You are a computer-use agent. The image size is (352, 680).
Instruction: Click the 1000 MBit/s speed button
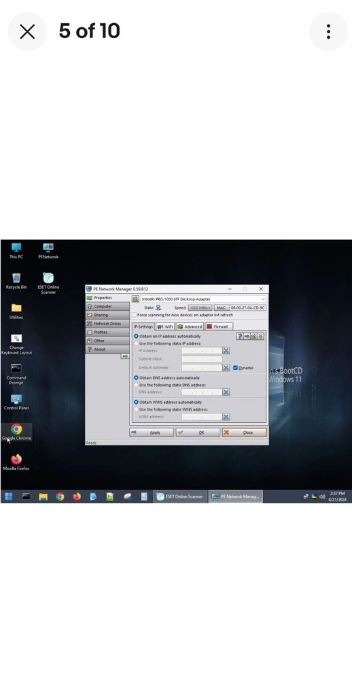[x=200, y=308]
